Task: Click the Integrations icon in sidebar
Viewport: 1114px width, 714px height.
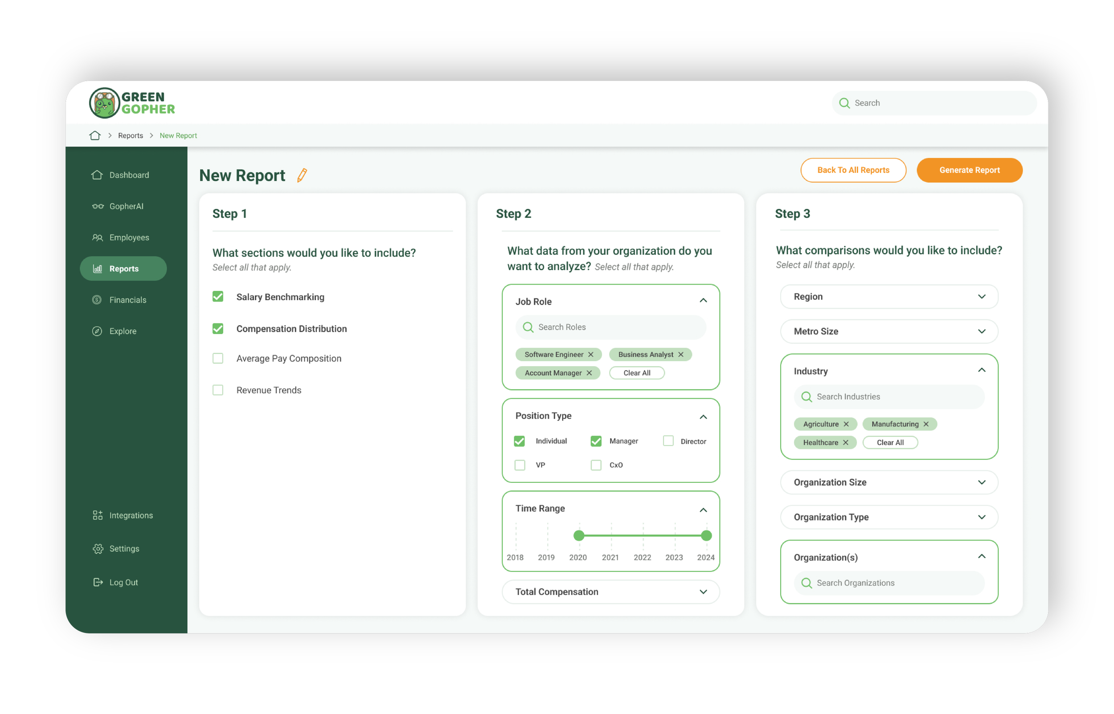Action: [x=98, y=515]
